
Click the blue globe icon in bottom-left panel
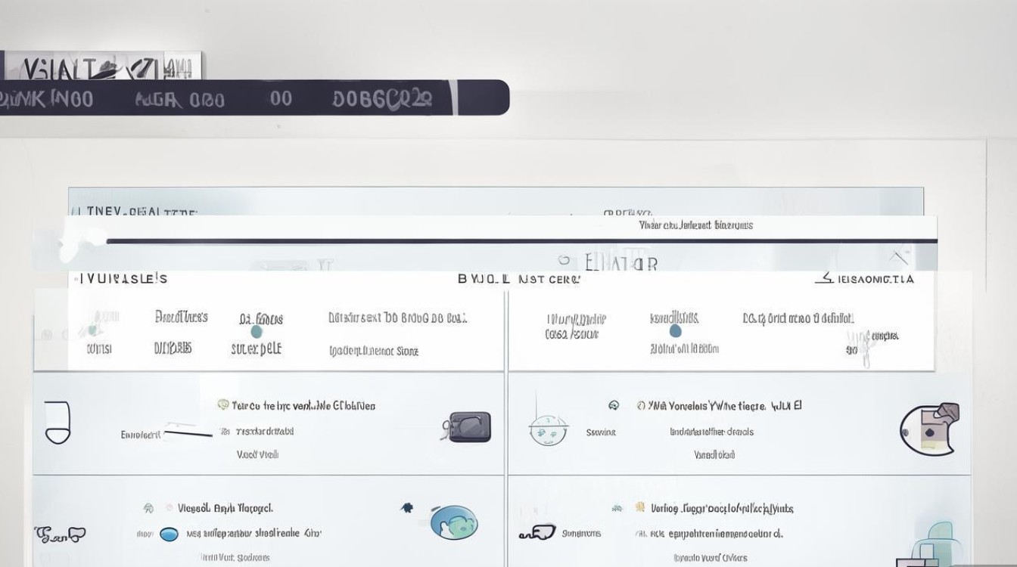453,522
